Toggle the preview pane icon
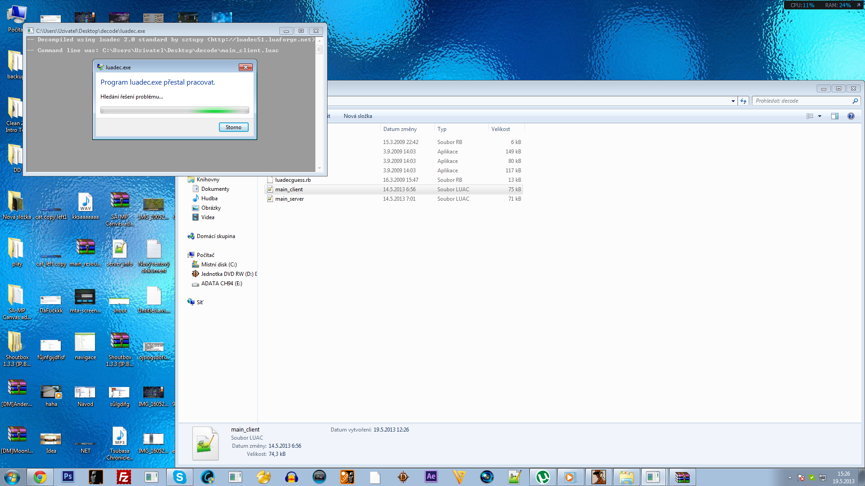The width and height of the screenshot is (865, 486). coord(834,116)
